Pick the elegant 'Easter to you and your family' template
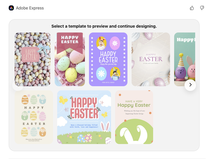 pos(151,59)
